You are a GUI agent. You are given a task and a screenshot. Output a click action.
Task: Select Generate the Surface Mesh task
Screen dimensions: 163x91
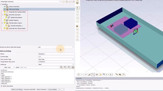[17, 12]
